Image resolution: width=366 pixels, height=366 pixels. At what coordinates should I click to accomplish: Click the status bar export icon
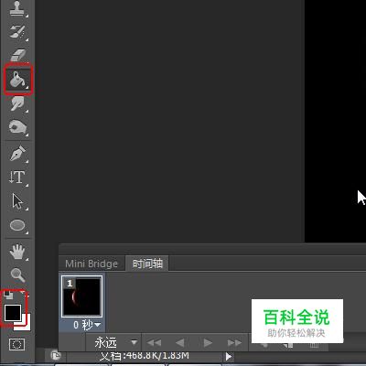(56, 356)
